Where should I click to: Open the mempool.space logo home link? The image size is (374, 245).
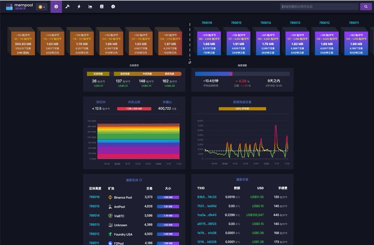click(x=20, y=7)
